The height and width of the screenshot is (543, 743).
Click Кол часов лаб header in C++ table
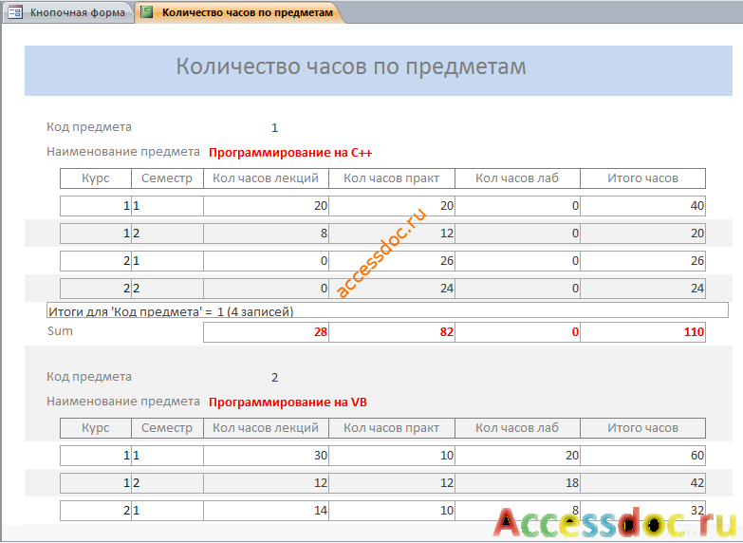pos(517,178)
